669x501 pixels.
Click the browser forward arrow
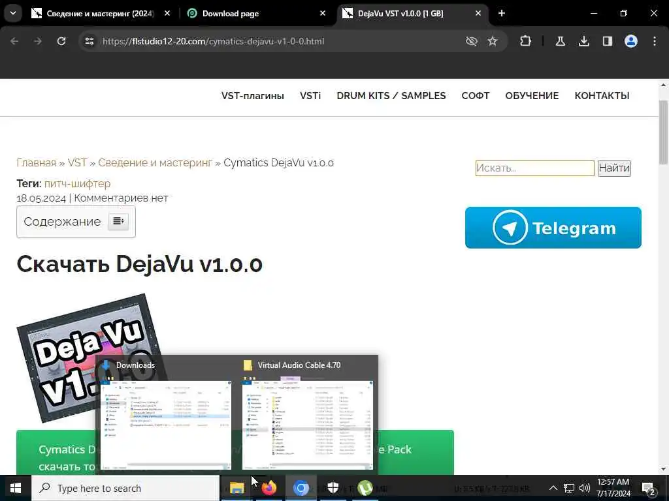click(38, 41)
